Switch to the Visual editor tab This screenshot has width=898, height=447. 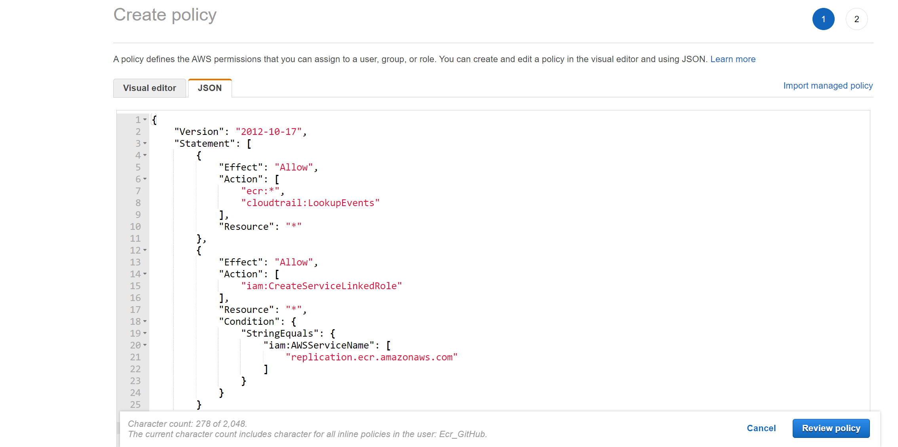(149, 88)
